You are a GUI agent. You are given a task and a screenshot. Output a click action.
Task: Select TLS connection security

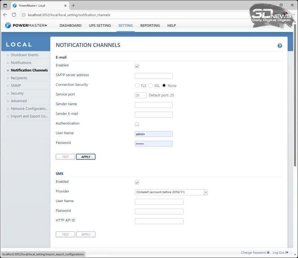tap(137, 86)
